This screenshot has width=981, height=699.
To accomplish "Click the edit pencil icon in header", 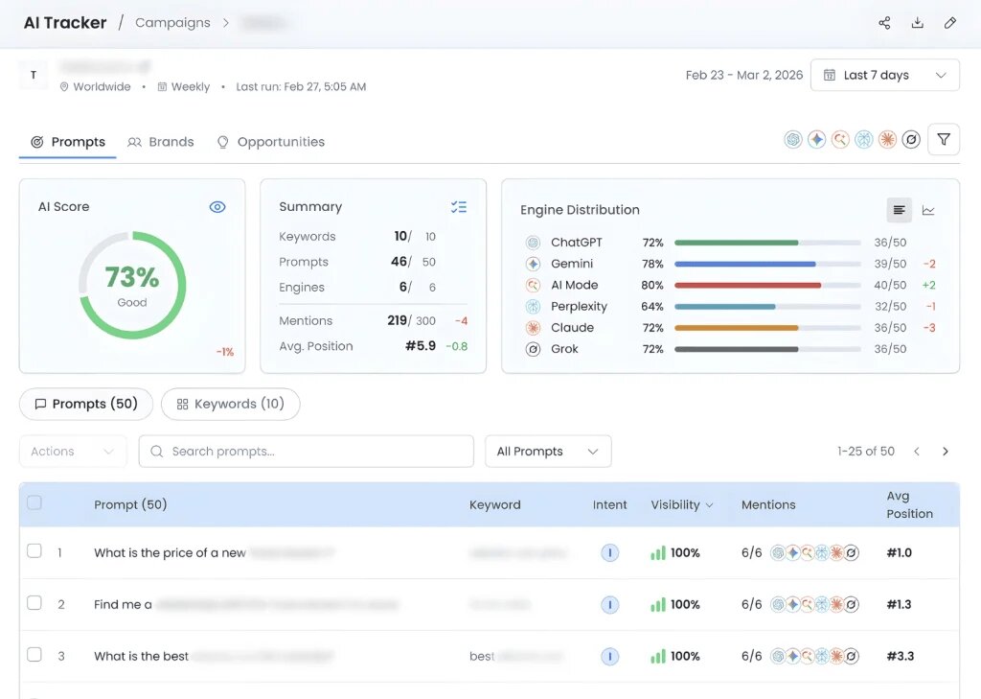I will pyautogui.click(x=949, y=23).
